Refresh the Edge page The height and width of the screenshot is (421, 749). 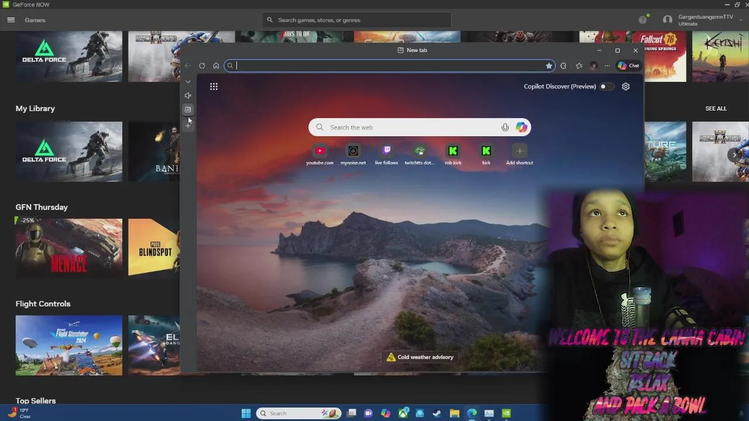(x=202, y=65)
